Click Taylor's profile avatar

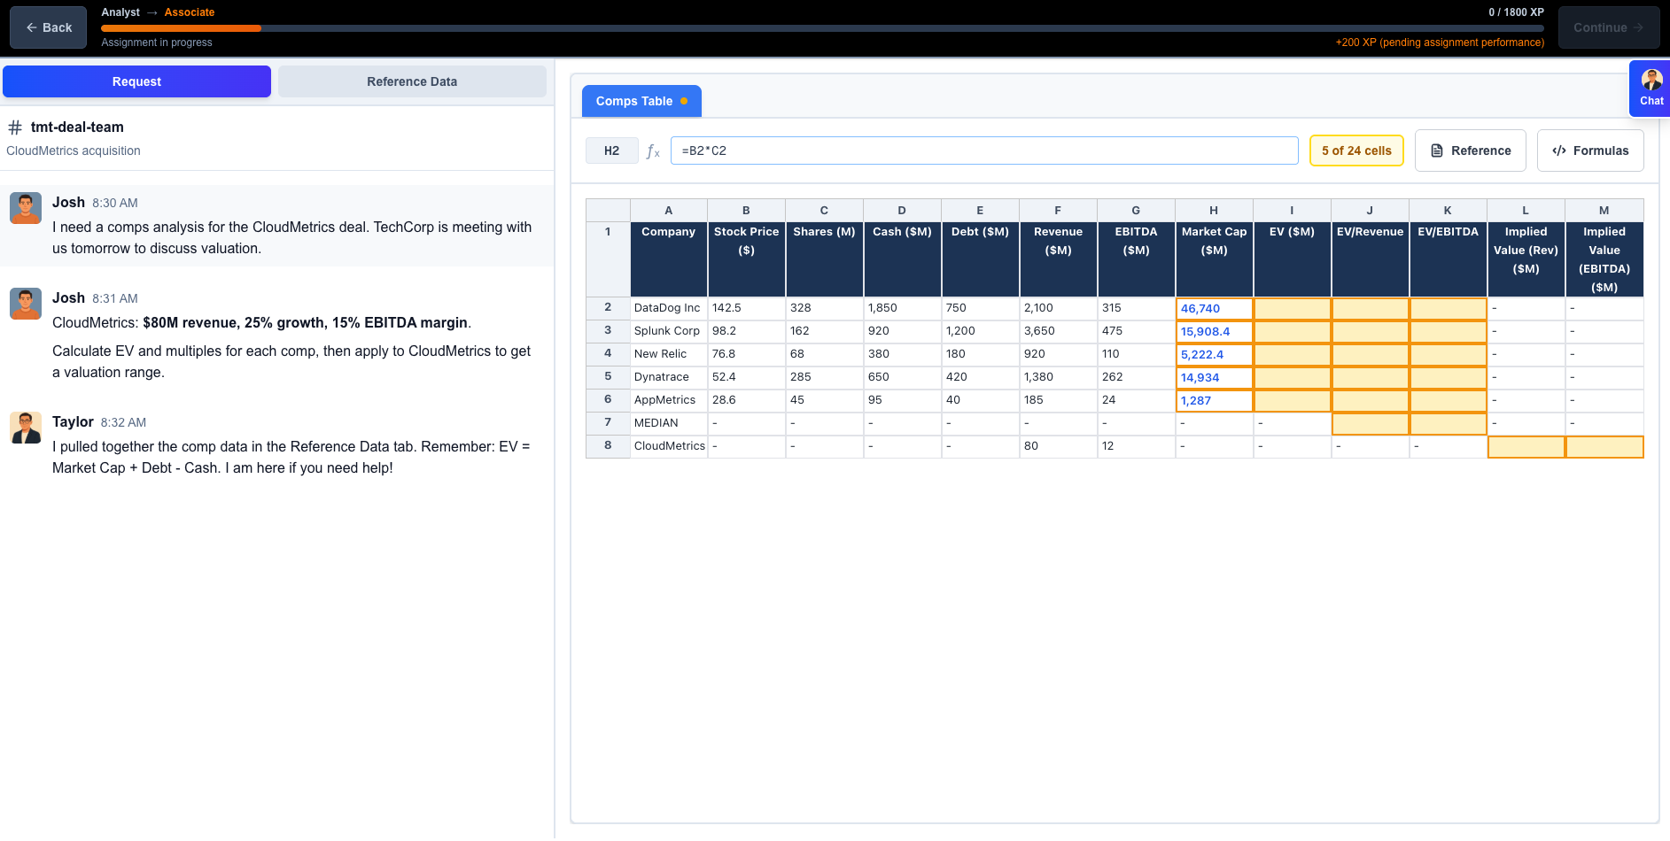[x=26, y=428]
